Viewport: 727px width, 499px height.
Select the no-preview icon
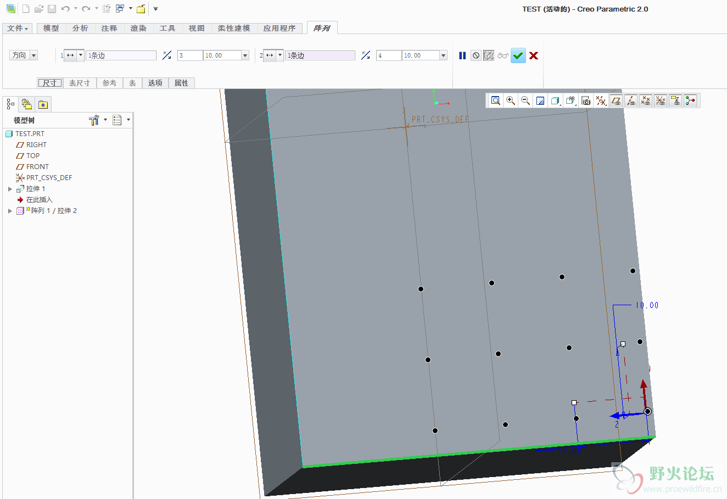[x=476, y=55]
